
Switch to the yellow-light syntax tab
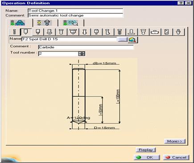(x=45, y=23)
